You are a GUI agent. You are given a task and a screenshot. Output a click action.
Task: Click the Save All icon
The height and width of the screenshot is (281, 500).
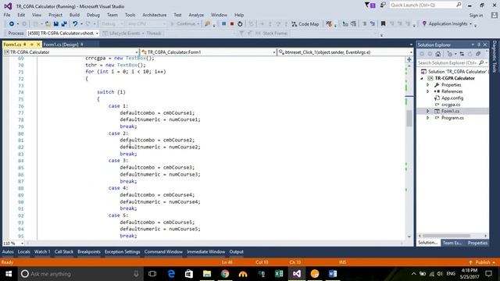point(64,24)
